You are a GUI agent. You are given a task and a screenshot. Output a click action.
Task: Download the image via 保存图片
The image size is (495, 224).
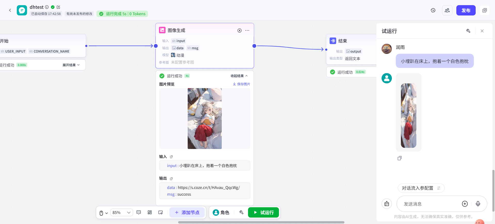point(242,84)
